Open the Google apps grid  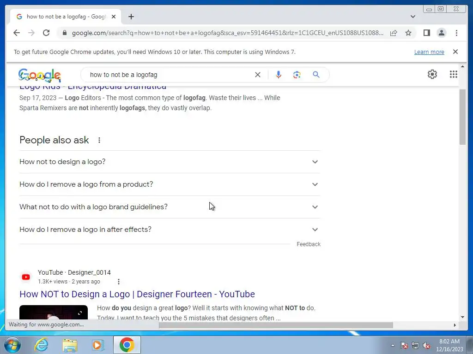454,74
